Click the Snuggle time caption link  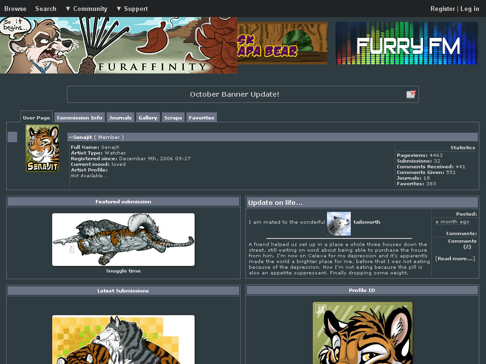[123, 271]
